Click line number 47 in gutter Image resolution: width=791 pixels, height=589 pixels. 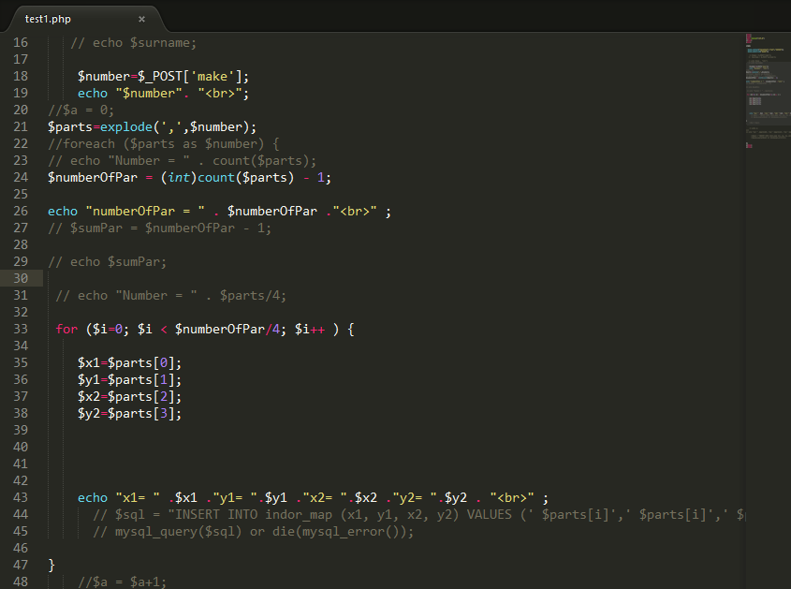pyautogui.click(x=21, y=565)
